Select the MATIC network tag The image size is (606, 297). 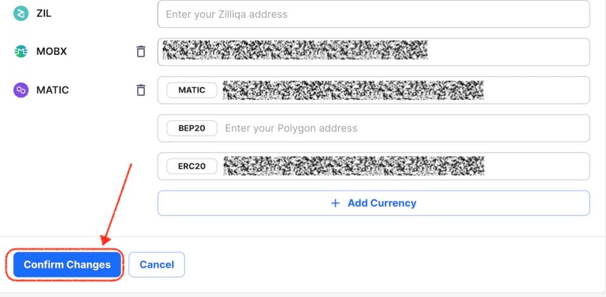tap(192, 90)
